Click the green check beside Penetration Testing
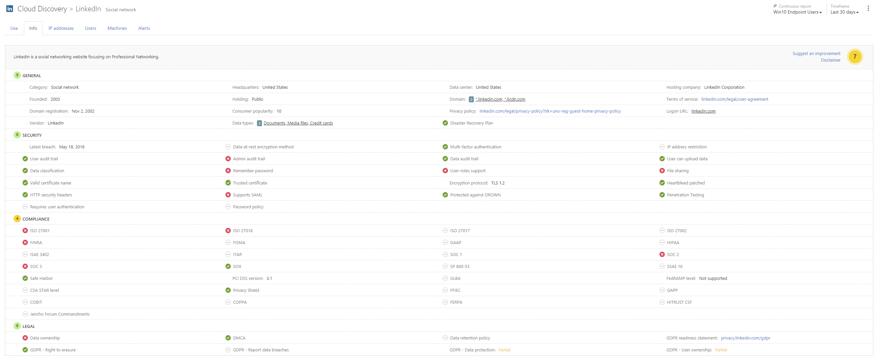 point(662,195)
